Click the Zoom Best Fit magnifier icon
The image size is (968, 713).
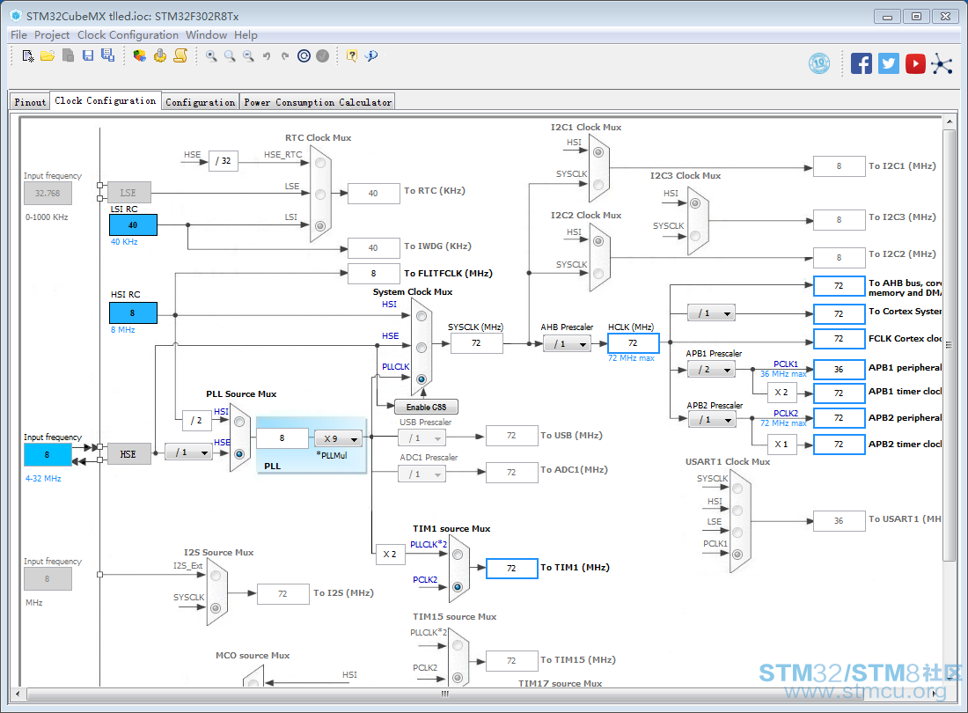[230, 56]
